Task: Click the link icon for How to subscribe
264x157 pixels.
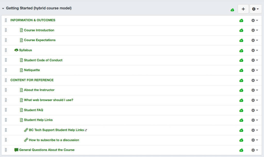Action: coord(26,140)
